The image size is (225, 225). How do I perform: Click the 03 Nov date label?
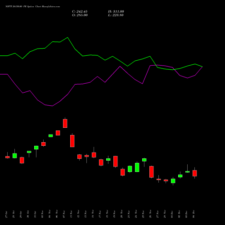(x=42, y=214)
